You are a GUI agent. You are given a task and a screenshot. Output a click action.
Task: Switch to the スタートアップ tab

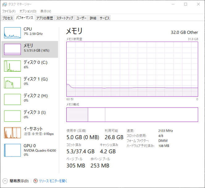click(x=65, y=18)
